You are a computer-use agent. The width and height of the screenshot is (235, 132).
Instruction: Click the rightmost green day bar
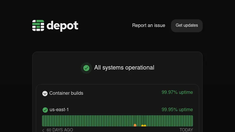pyautogui.click(x=192, y=121)
